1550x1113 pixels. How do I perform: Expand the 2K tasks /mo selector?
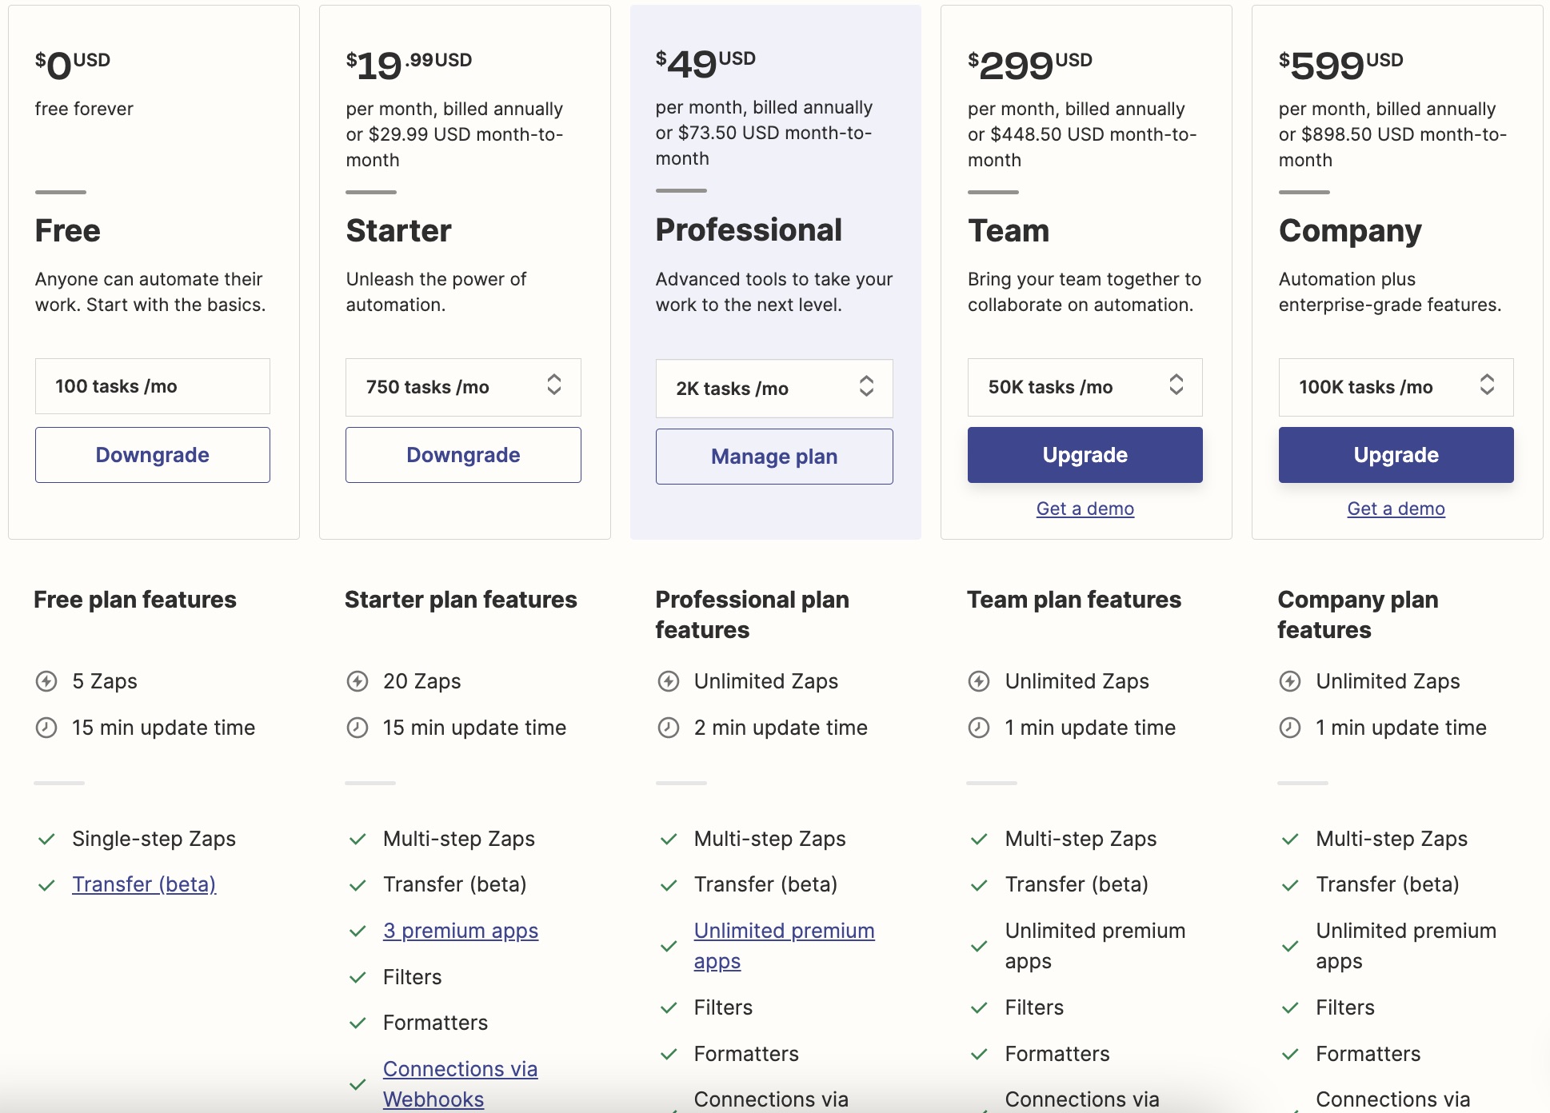[x=774, y=389]
